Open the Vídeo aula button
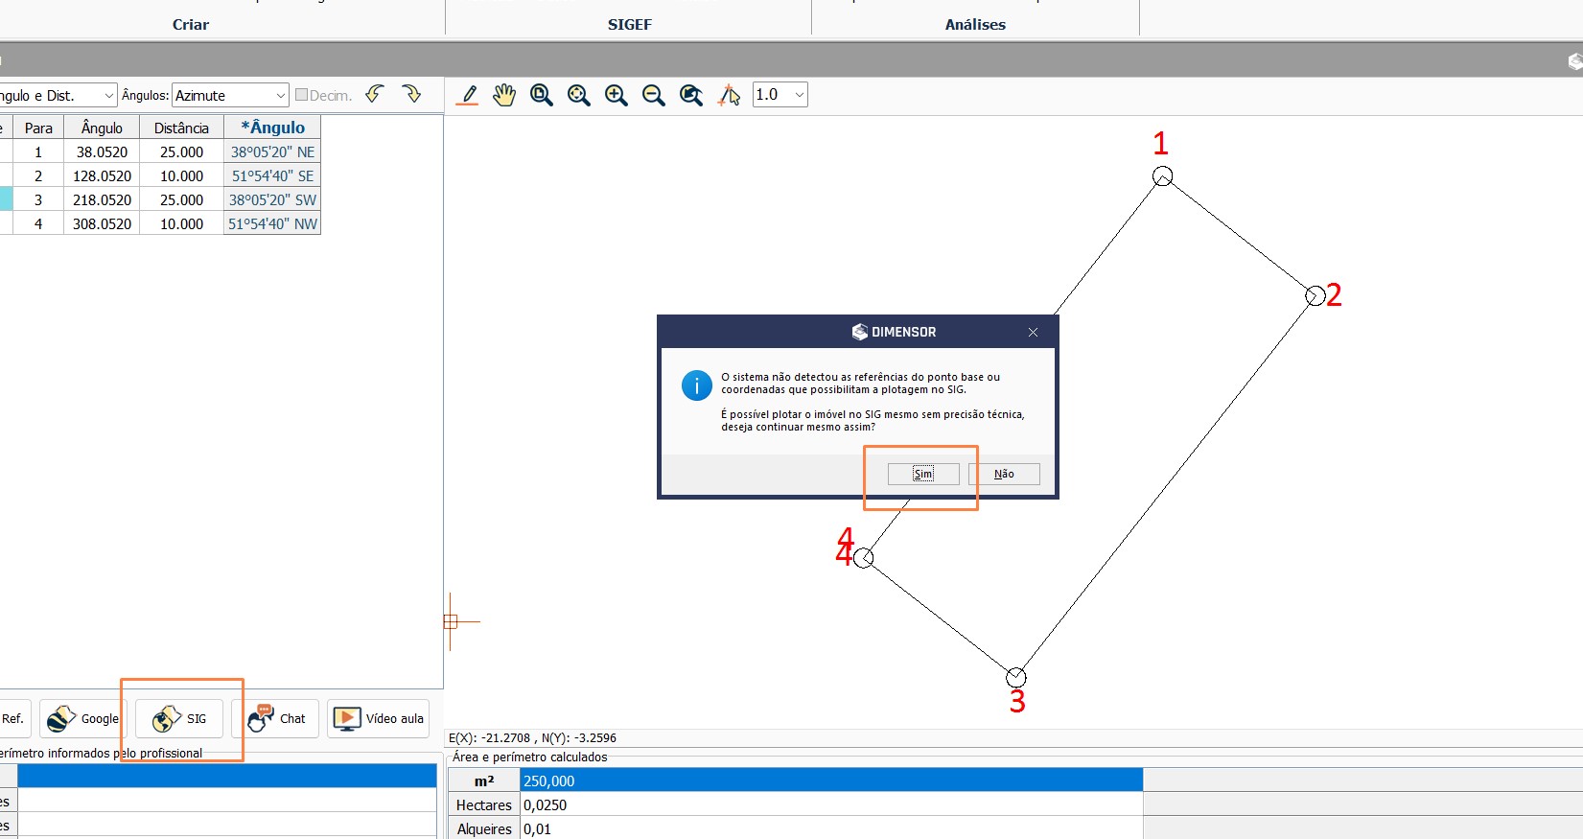The image size is (1583, 839). coord(378,718)
